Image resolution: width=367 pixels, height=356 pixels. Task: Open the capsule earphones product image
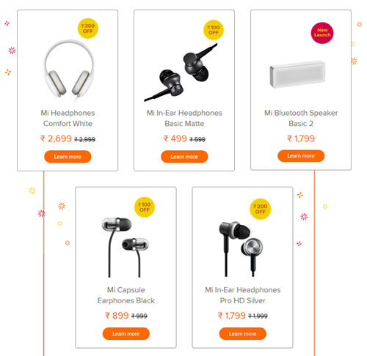point(125,247)
